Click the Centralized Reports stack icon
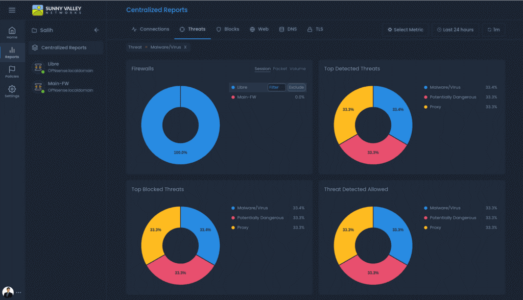523x300 pixels. tap(34, 47)
